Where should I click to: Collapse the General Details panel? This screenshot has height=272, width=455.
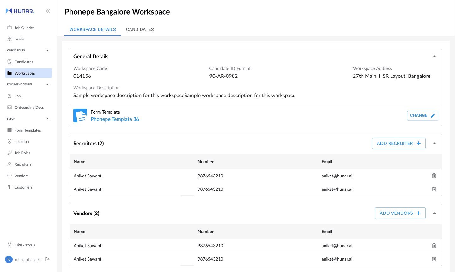point(434,56)
